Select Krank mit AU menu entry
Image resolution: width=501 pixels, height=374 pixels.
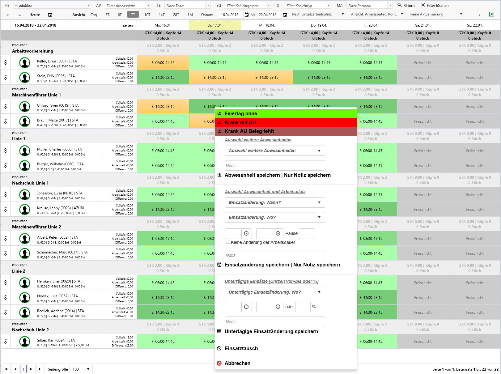tap(286, 122)
